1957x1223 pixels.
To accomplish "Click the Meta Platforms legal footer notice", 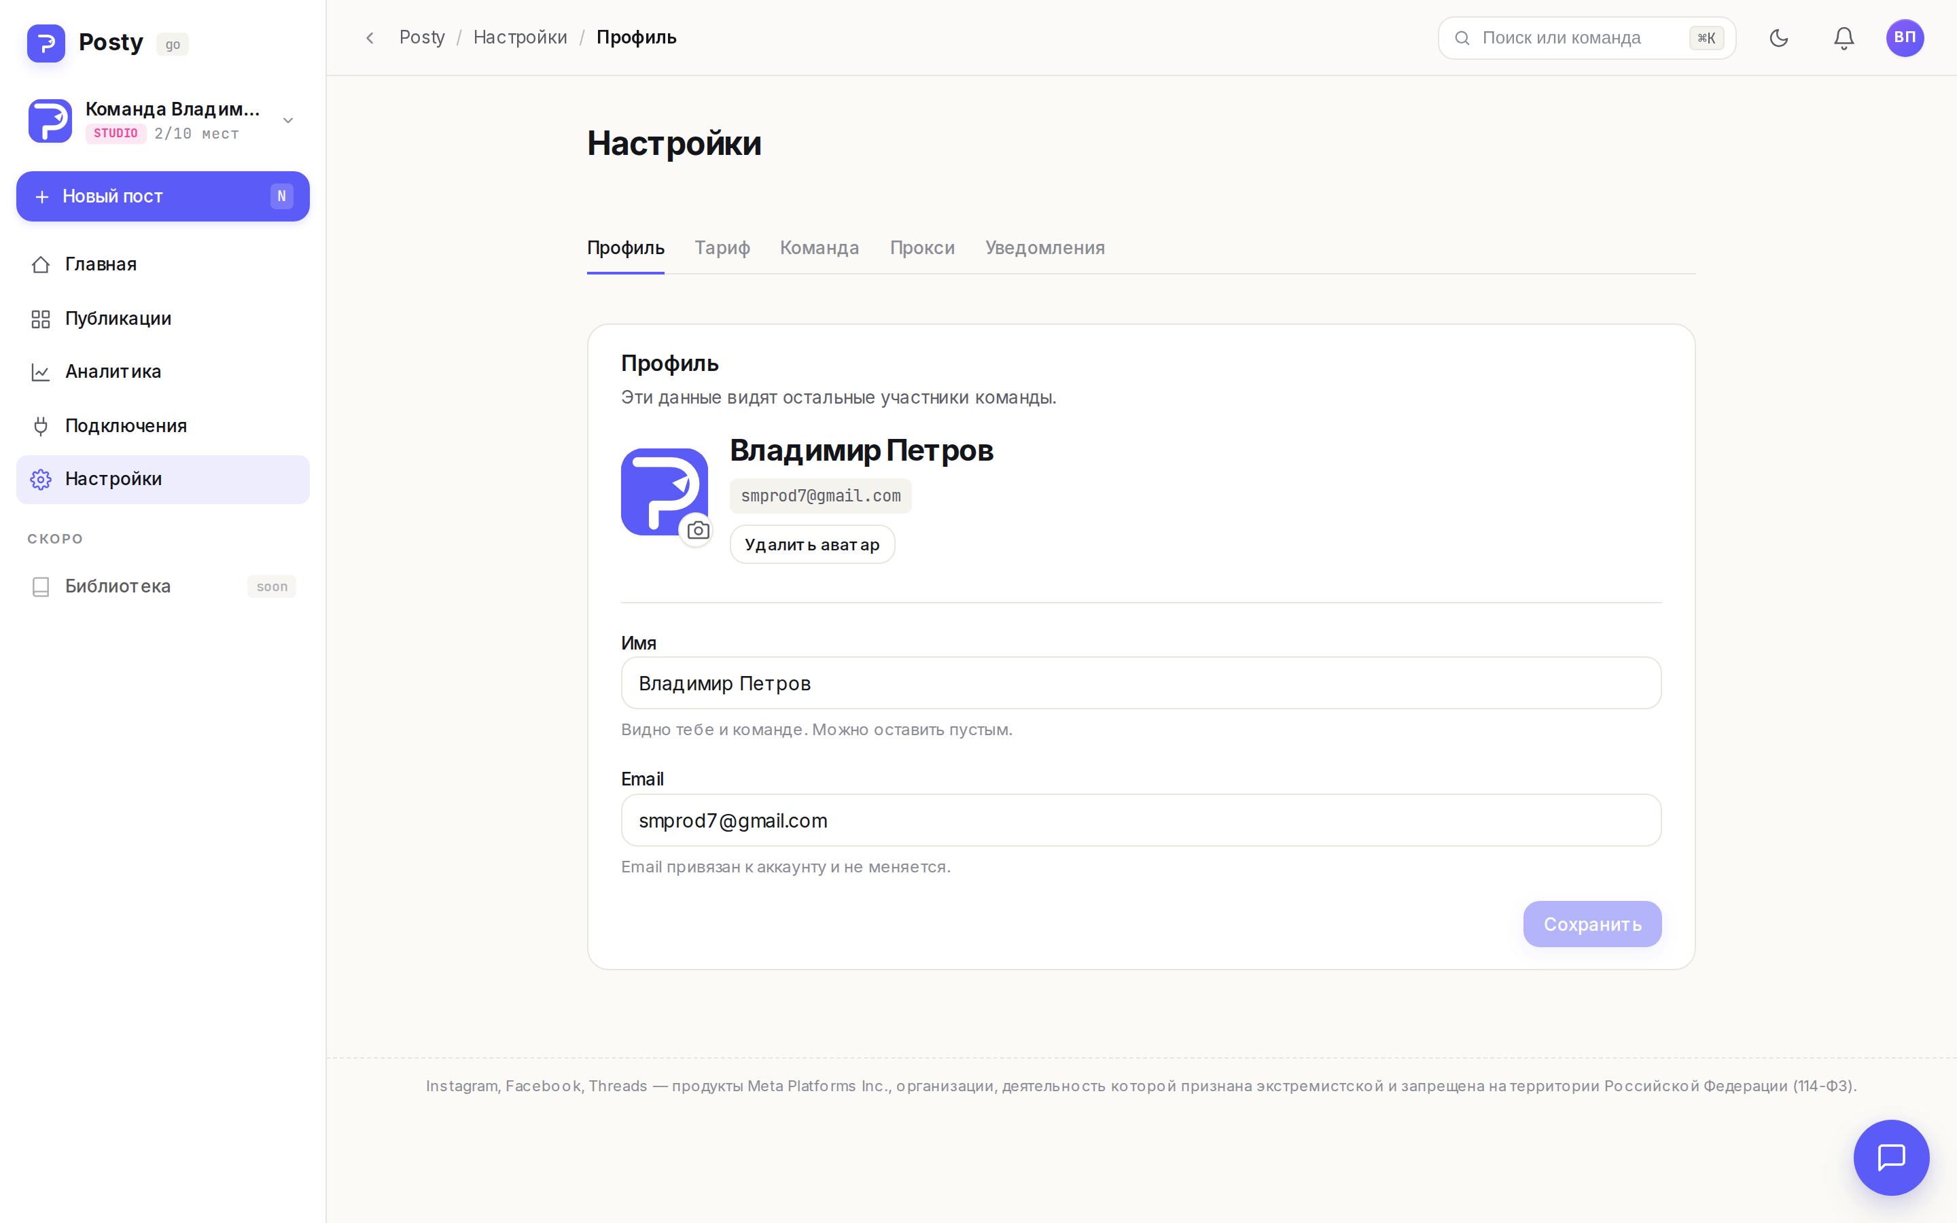I will click(1141, 1086).
